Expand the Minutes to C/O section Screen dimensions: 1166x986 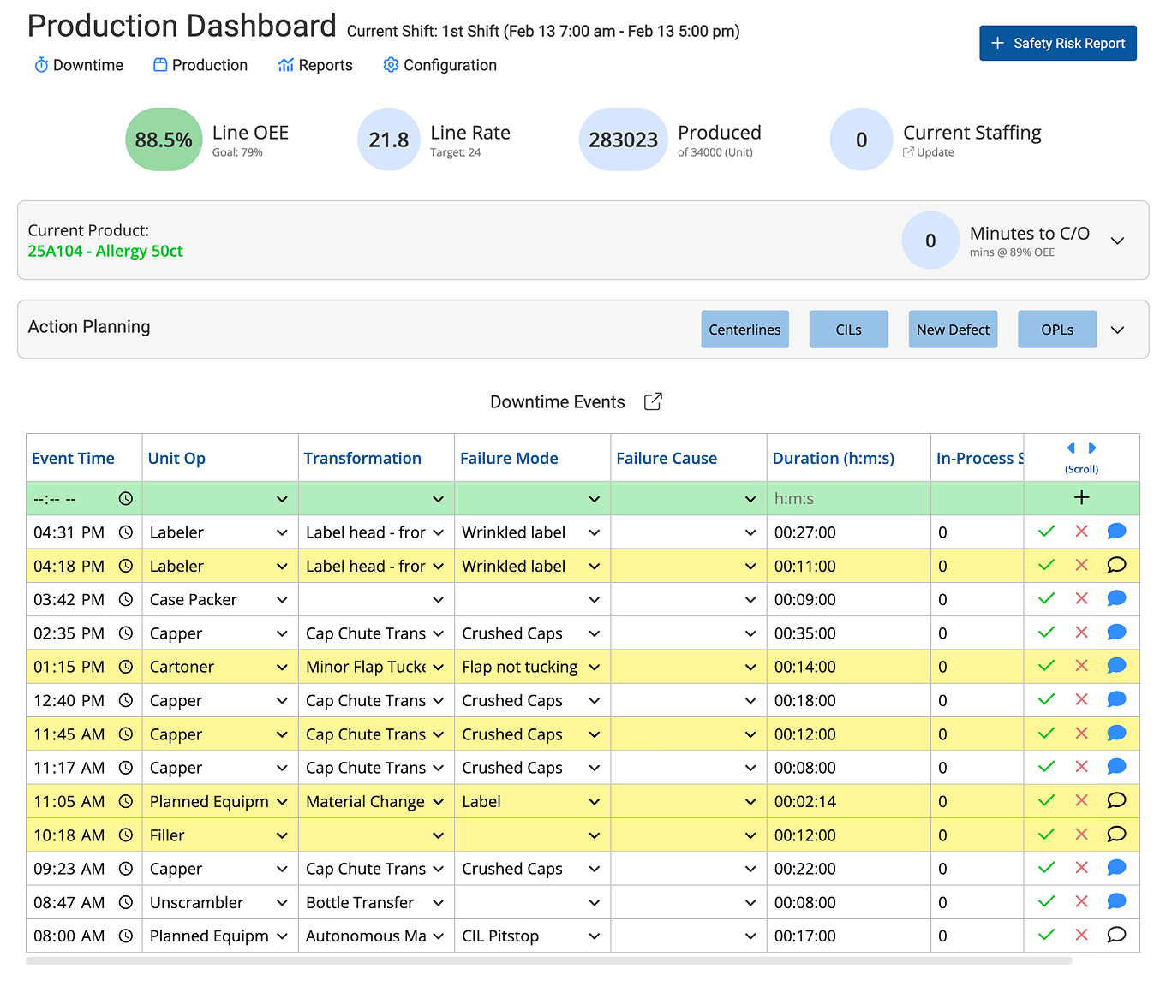point(1117,241)
